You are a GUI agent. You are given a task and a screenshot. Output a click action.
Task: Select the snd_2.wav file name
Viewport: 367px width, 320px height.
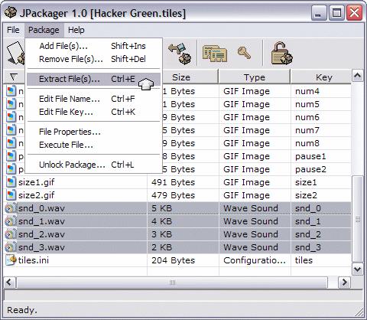tap(41, 234)
